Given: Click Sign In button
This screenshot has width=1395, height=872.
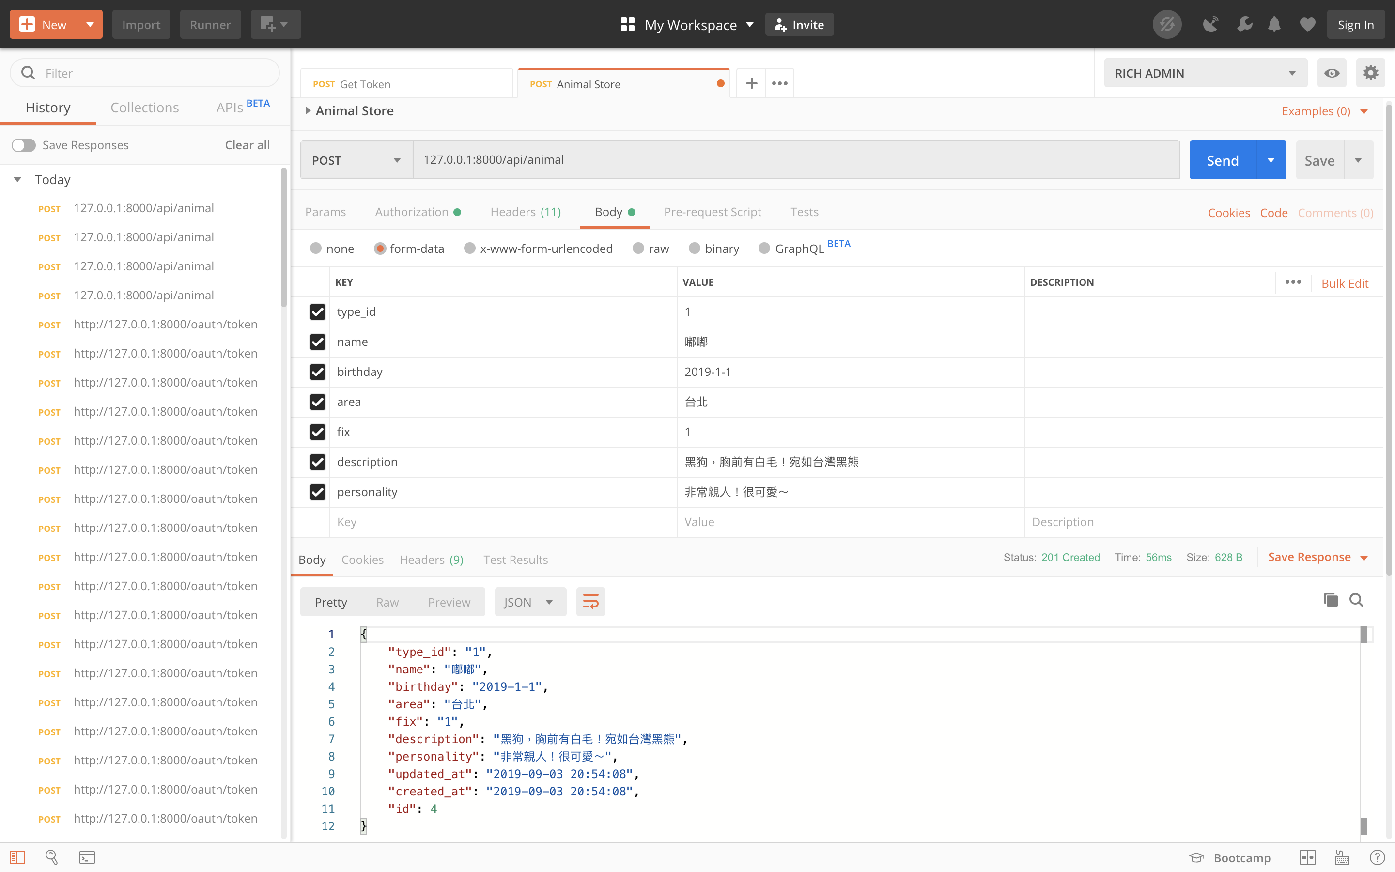Looking at the screenshot, I should click(1356, 24).
